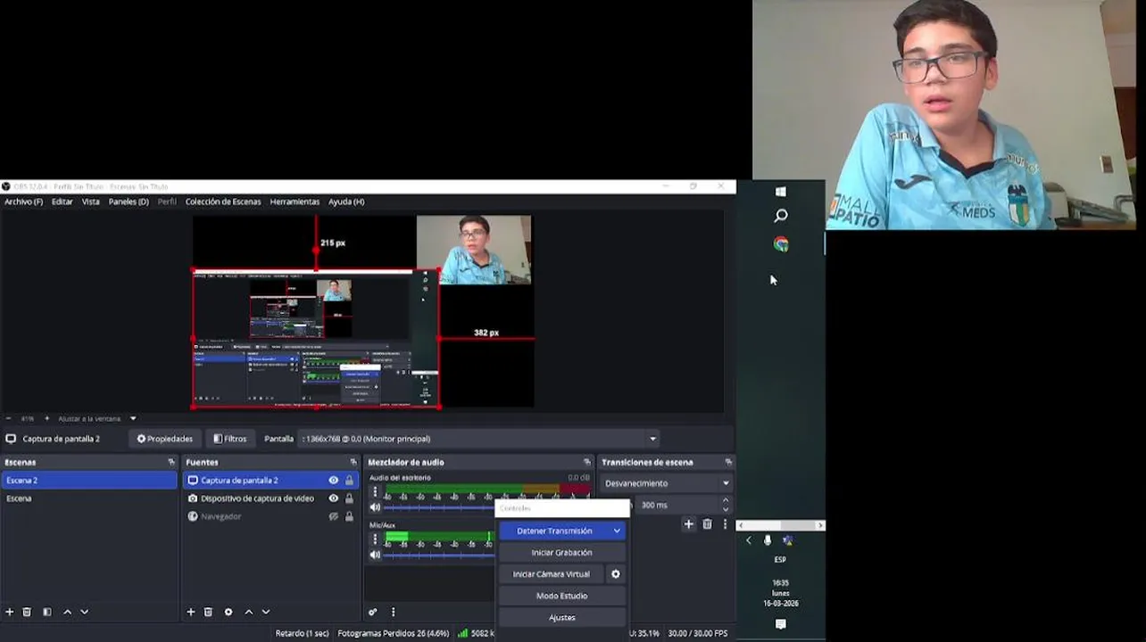The height and width of the screenshot is (642, 1146).
Task: Open Ajustes settings button
Action: tap(562, 617)
